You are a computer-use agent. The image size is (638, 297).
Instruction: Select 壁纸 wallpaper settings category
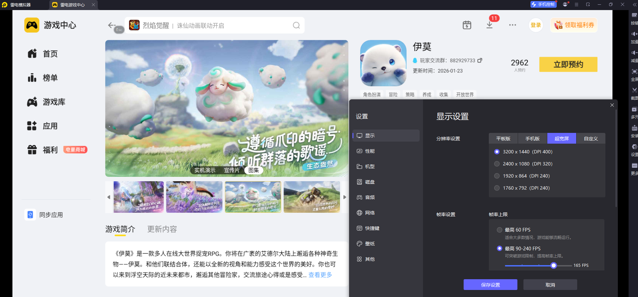pos(386,244)
